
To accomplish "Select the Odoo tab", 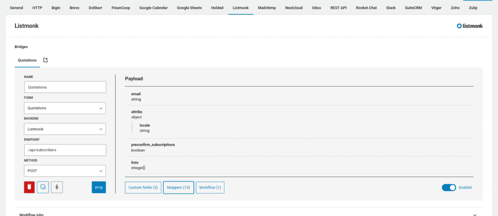I will (x=316, y=8).
